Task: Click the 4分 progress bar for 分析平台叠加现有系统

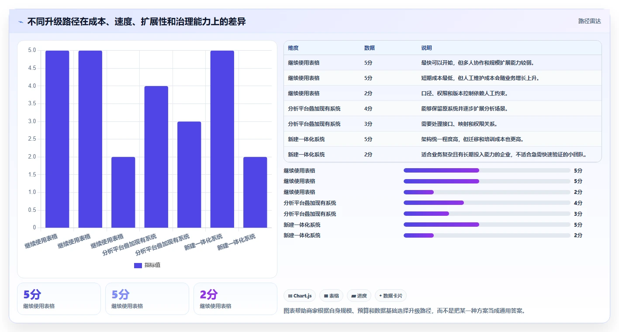Action: pyautogui.click(x=487, y=203)
